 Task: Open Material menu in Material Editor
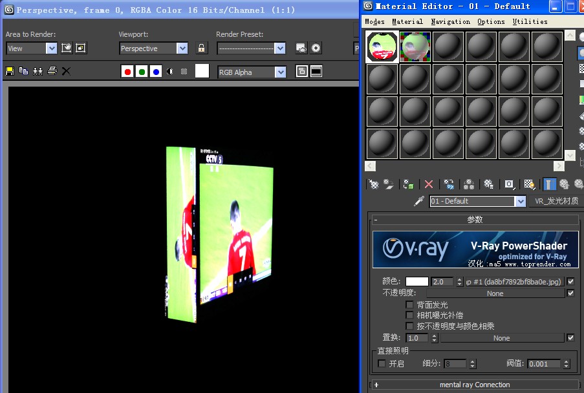click(407, 21)
